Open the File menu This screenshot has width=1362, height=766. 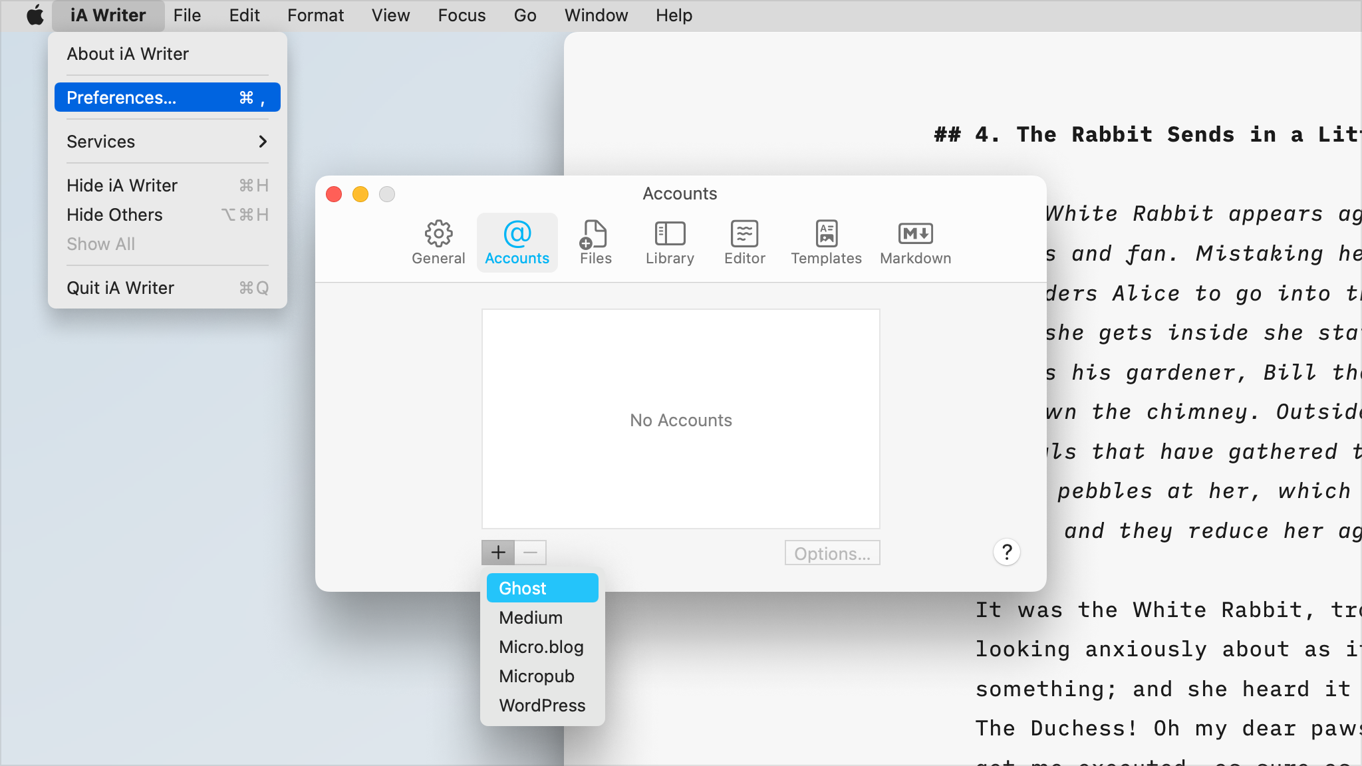(x=187, y=15)
